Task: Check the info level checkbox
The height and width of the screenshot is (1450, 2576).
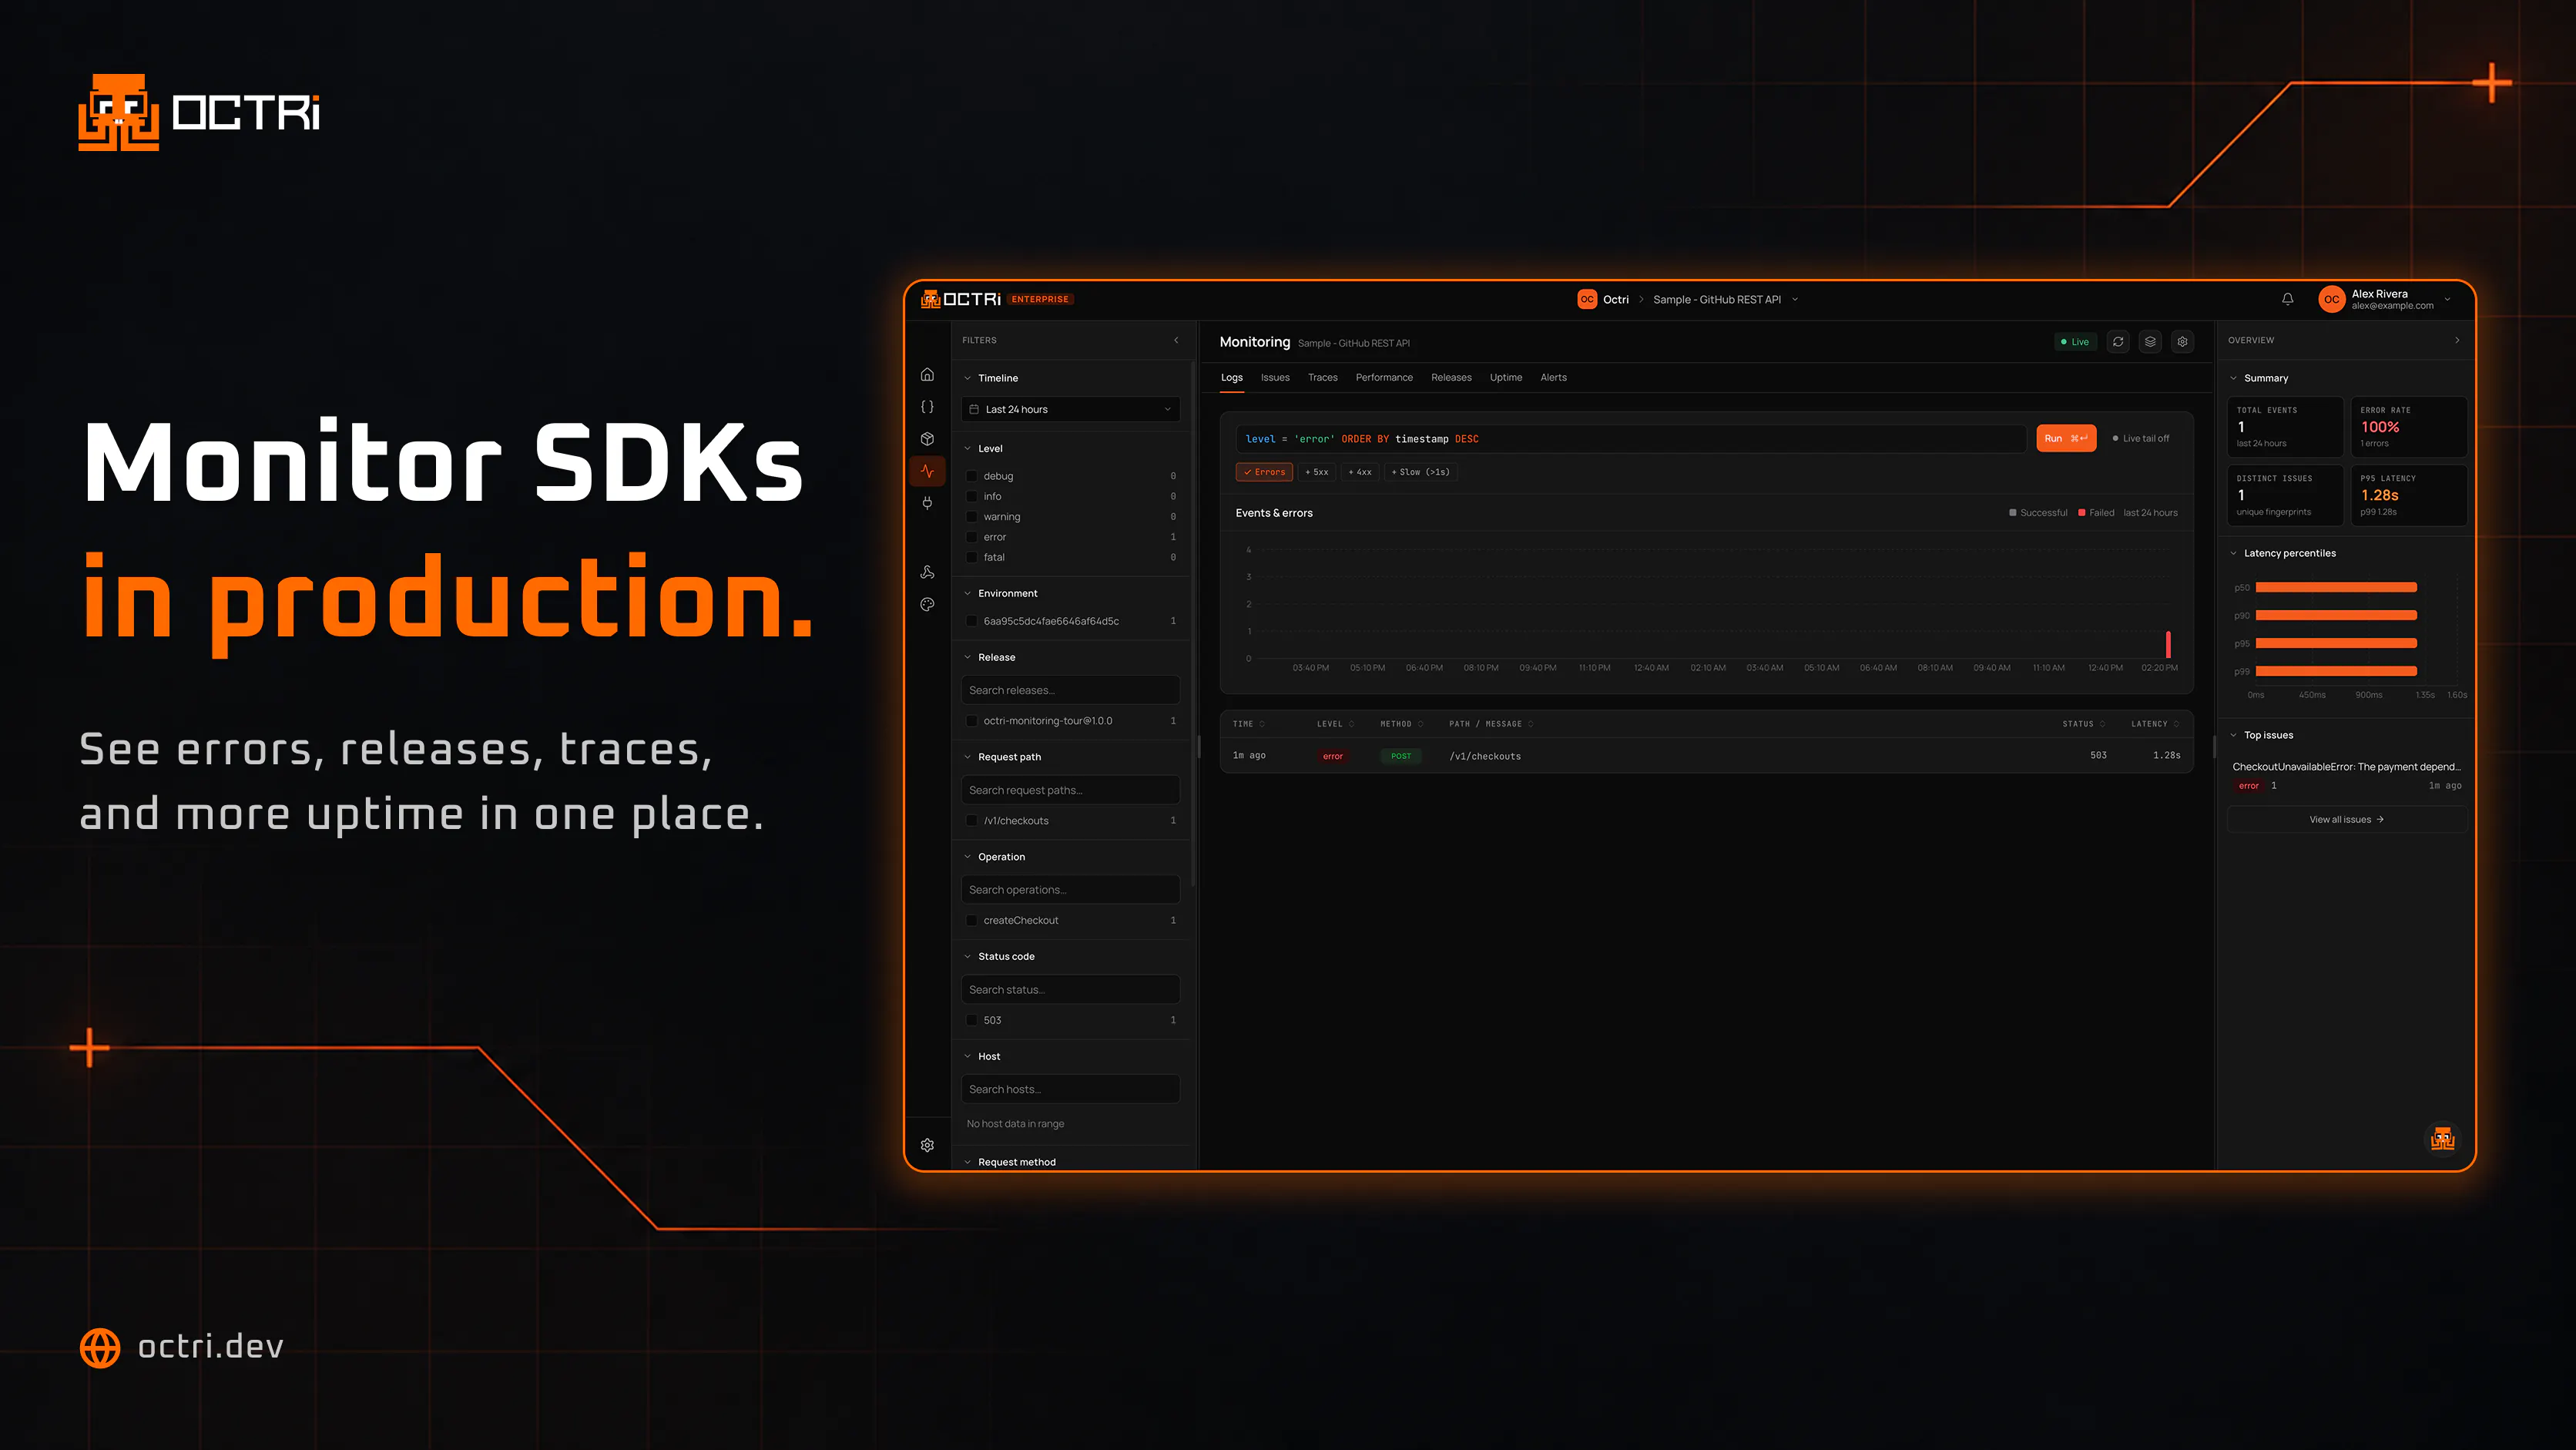Action: tap(971, 496)
